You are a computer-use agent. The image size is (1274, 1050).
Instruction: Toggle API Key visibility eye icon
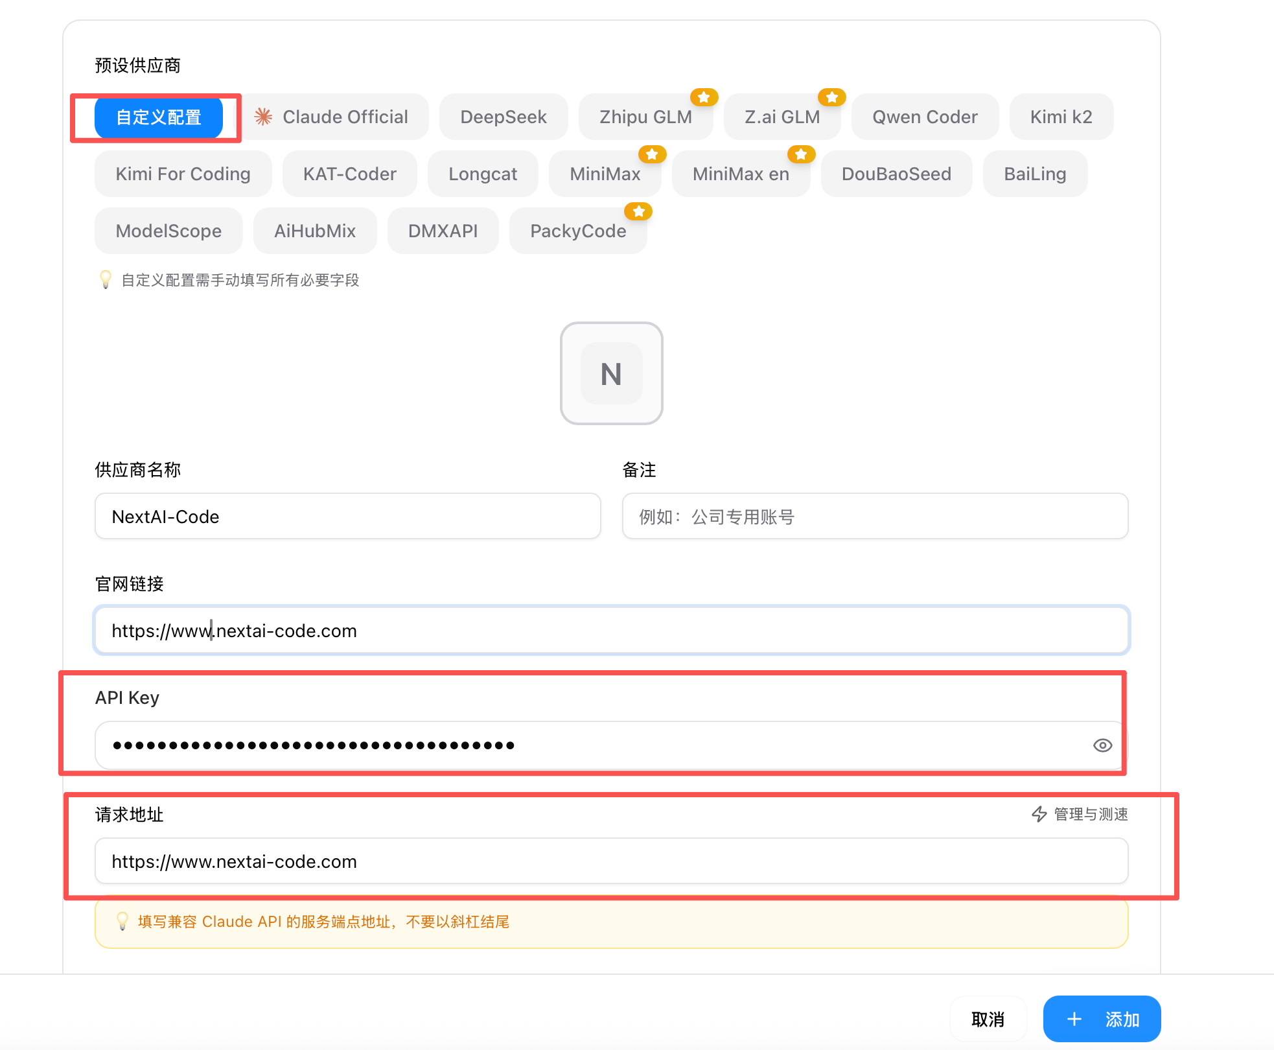click(x=1102, y=745)
